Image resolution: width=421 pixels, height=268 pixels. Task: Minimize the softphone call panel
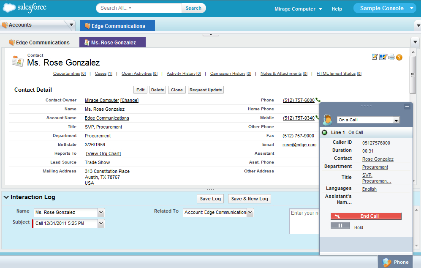pos(407,107)
